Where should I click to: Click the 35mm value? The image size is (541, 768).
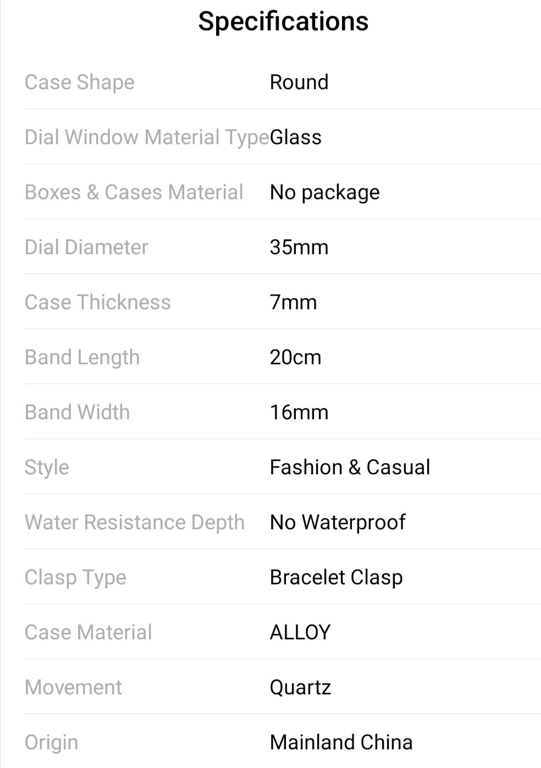click(x=299, y=248)
